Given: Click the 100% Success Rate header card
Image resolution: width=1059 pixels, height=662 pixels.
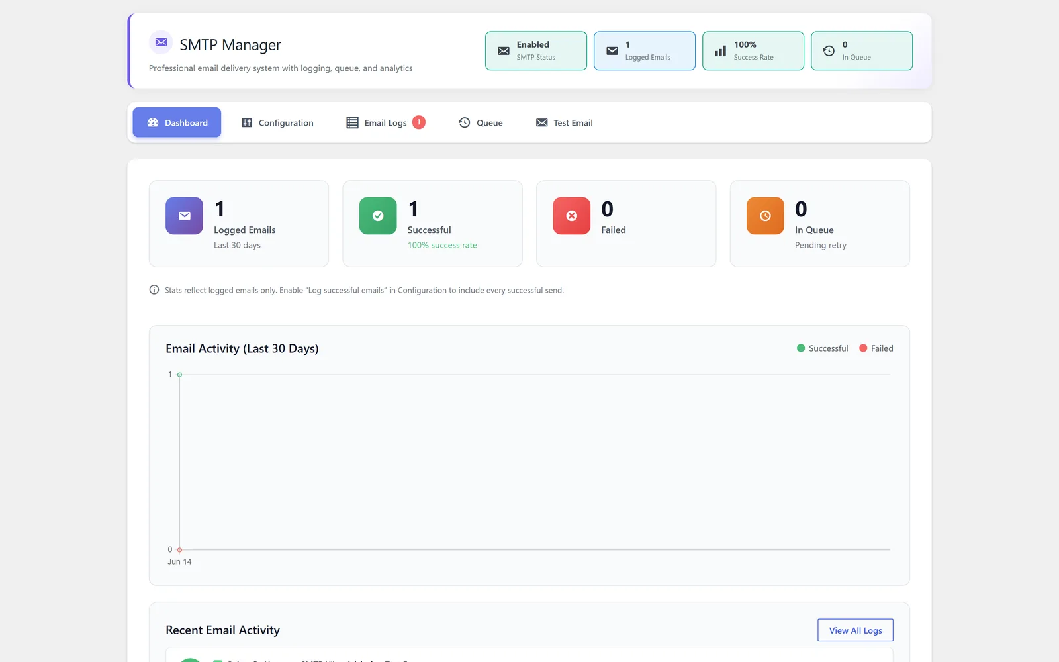Looking at the screenshot, I should [x=753, y=51].
